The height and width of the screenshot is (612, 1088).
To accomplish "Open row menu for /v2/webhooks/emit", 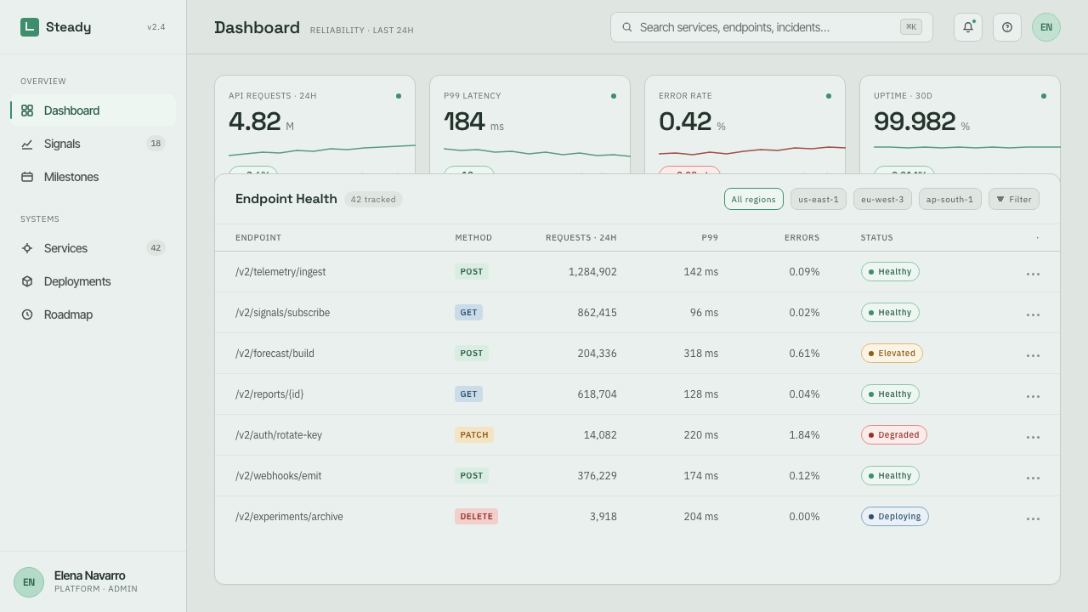I will pyautogui.click(x=1033, y=478).
